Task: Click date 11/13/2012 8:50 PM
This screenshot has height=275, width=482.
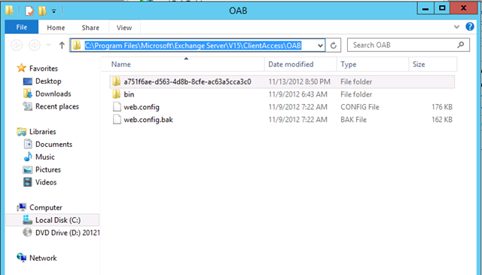Action: 299,82
